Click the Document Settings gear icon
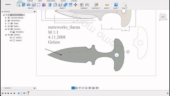The height and width of the screenshot is (96, 170). pos(9,18)
